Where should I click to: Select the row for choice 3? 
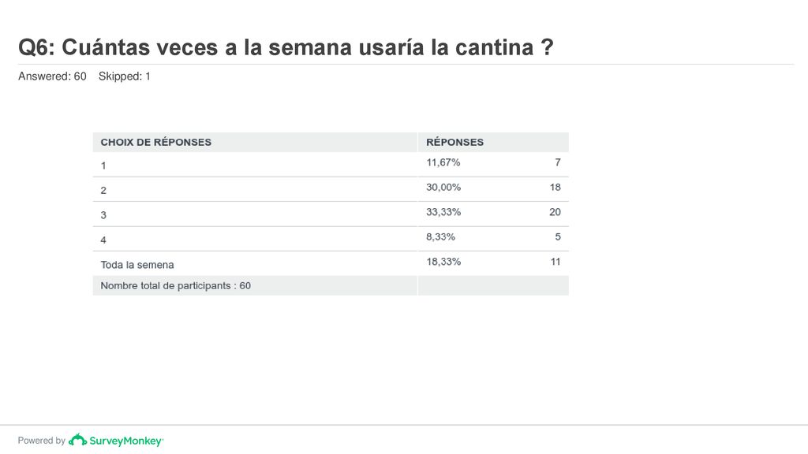click(x=331, y=214)
